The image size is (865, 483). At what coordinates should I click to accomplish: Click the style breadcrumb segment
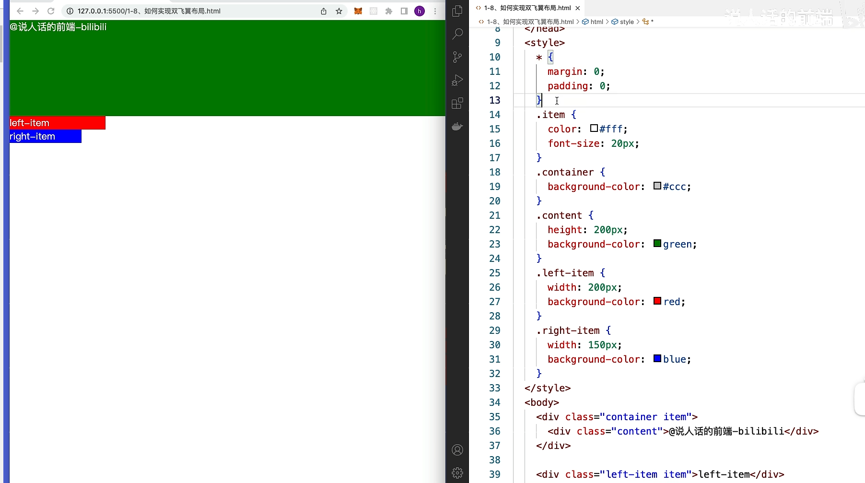tap(627, 22)
